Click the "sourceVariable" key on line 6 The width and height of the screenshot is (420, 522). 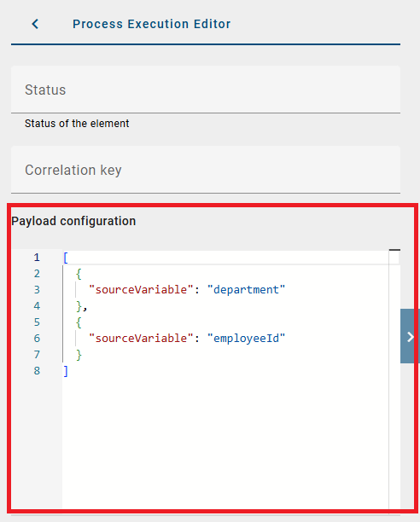[141, 339]
